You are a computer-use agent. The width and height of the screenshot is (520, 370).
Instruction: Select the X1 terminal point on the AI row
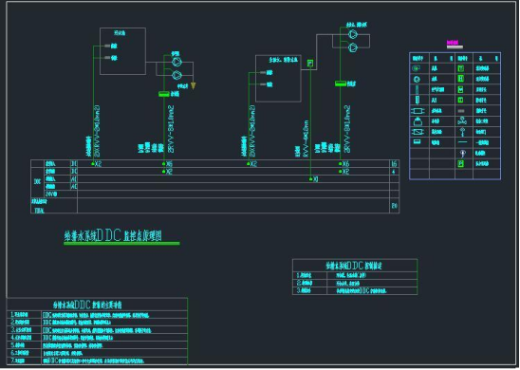pos(313,179)
